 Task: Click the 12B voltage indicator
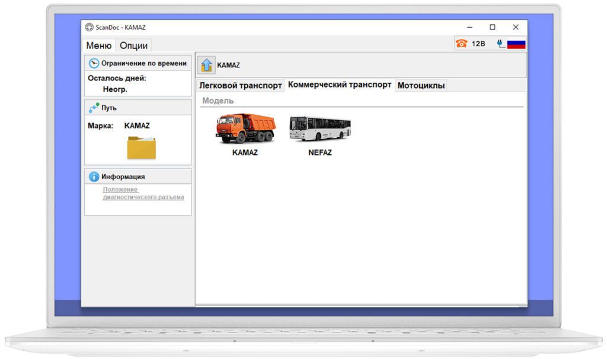coord(478,44)
